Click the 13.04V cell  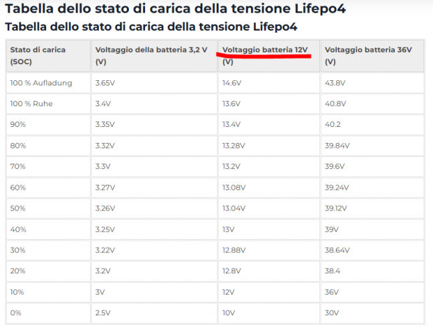tap(234, 207)
